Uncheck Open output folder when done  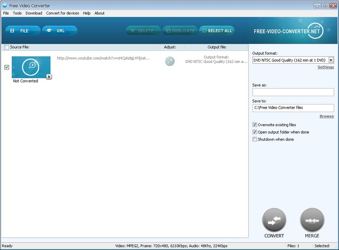[x=255, y=132]
